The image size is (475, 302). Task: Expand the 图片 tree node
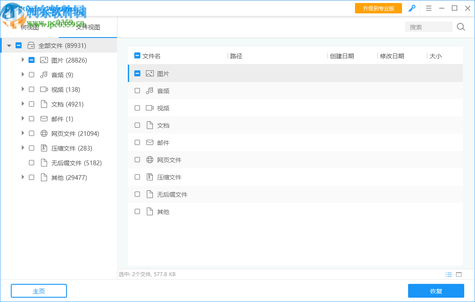(23, 60)
